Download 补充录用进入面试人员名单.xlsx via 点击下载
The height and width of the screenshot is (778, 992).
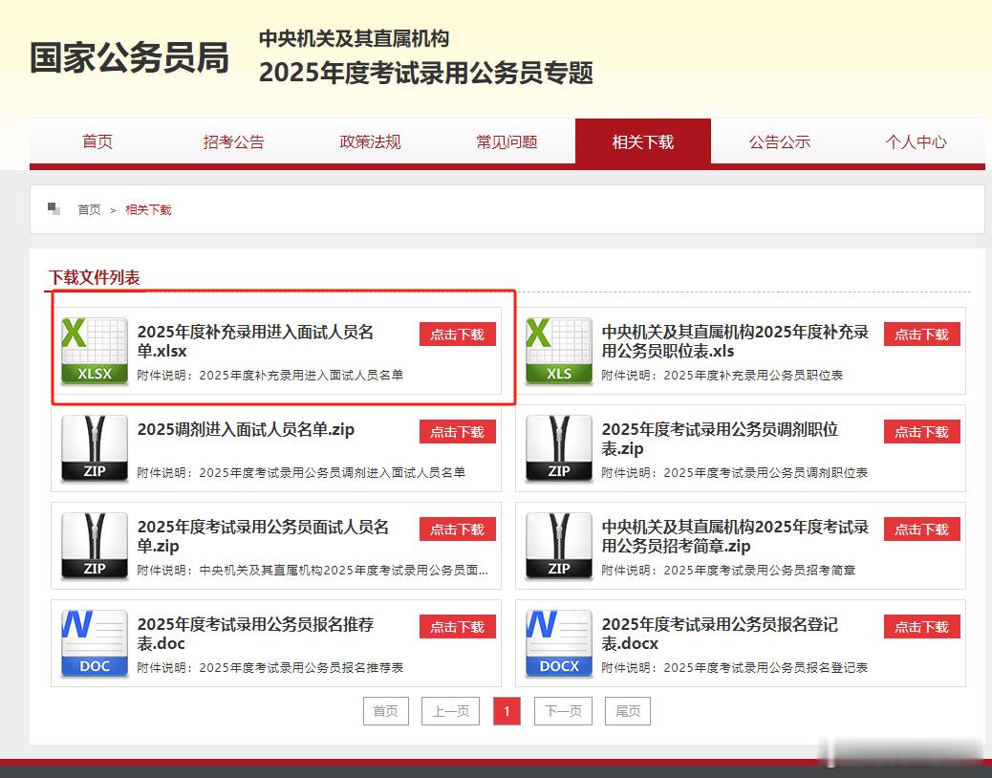pyautogui.click(x=457, y=335)
